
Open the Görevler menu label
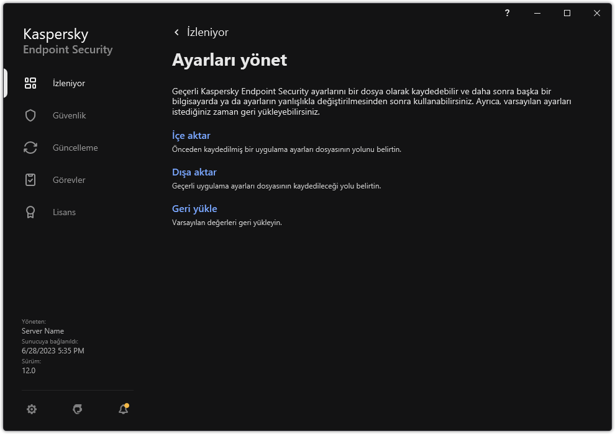pyautogui.click(x=69, y=180)
